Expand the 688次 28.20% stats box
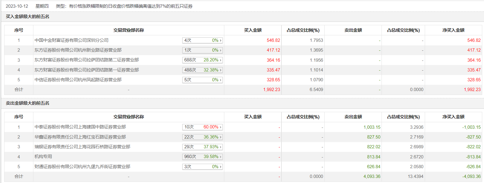 (x=202, y=60)
